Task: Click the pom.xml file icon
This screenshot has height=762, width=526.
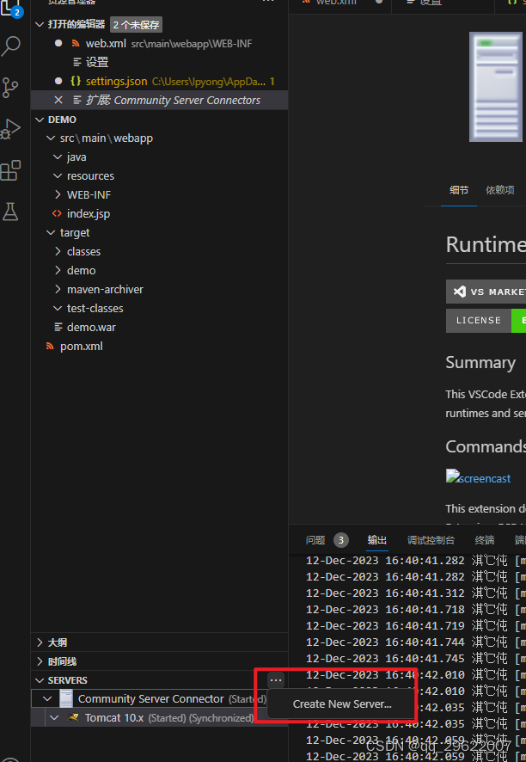Action: (x=50, y=346)
